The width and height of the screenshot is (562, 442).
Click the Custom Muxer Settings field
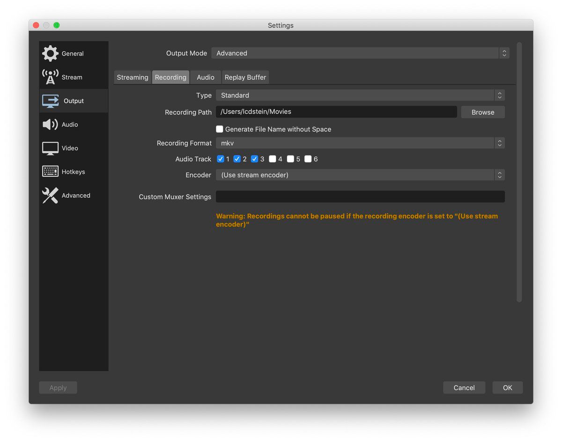pos(360,197)
